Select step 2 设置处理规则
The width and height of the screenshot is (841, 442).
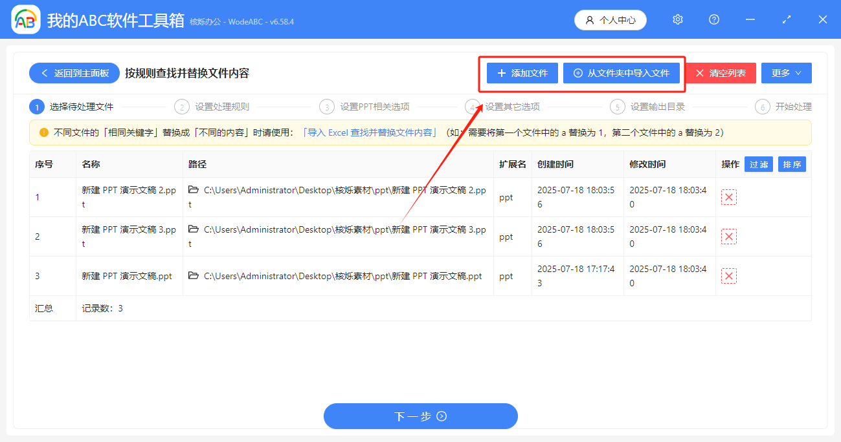214,107
